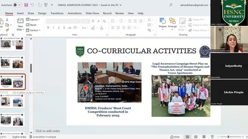Viewport: 248px width, 139px height.
Task: Open the Shapes gallery
Action: coord(163,24)
